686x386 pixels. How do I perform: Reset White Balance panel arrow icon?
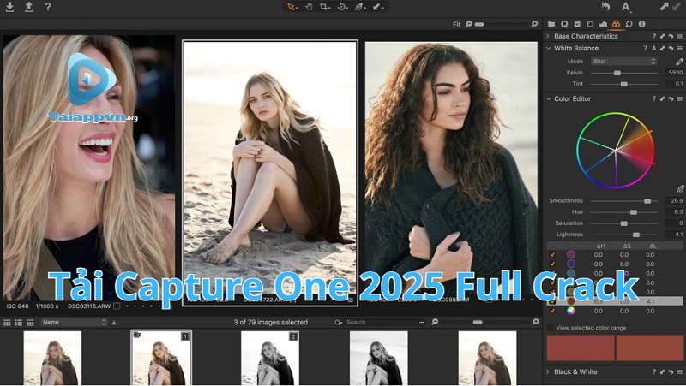(x=671, y=48)
